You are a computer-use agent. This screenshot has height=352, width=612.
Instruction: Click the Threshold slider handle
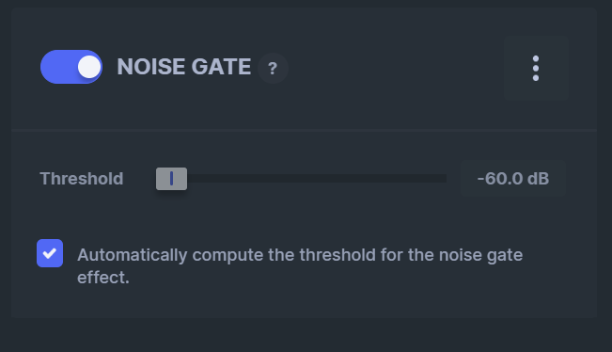coord(172,179)
